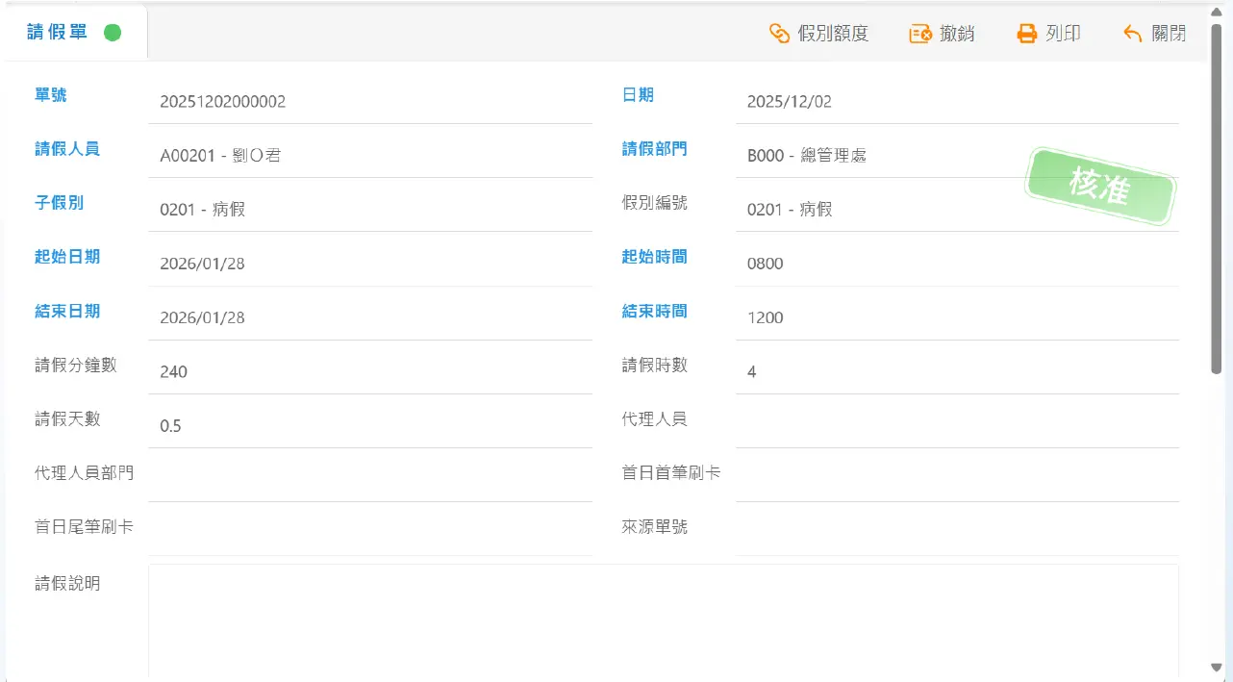1233x682 pixels.
Task: Open 假別額度 leave quota text
Action: pyautogui.click(x=833, y=34)
